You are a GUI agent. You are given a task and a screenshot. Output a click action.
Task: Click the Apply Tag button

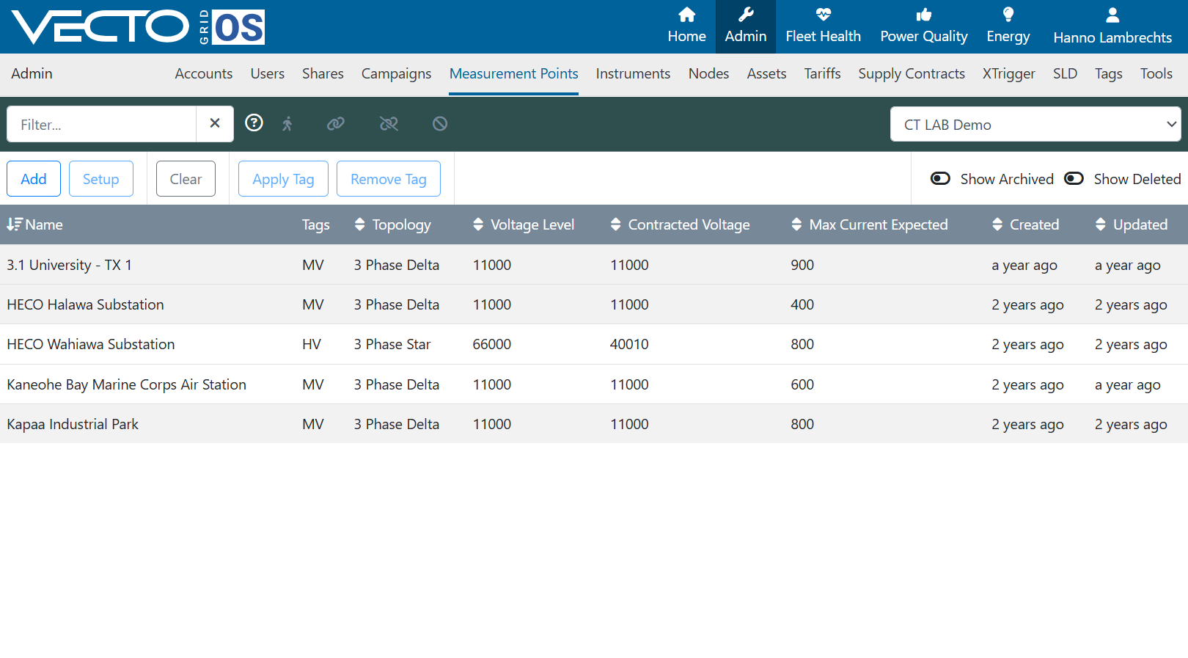pyautogui.click(x=283, y=178)
